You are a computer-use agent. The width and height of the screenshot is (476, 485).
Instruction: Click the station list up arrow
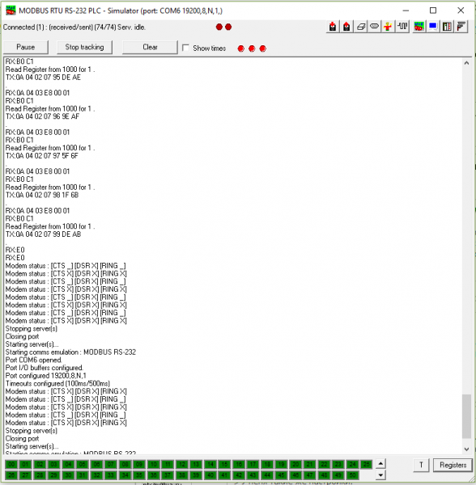[380, 464]
